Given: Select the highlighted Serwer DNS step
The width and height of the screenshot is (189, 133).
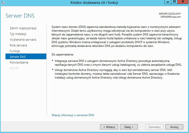Looking at the screenshot, I should point(26,56).
